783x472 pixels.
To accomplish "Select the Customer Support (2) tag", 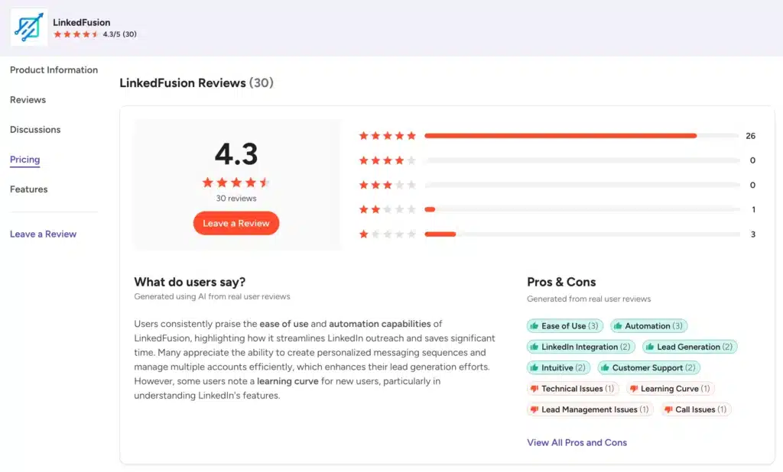I will (648, 367).
